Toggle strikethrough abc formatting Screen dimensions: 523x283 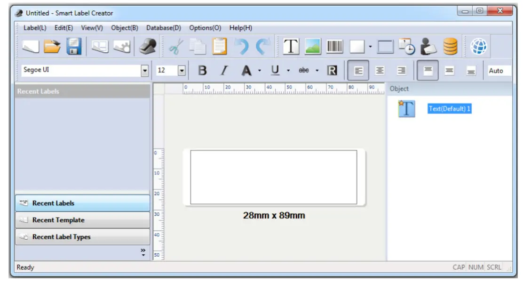(x=303, y=71)
